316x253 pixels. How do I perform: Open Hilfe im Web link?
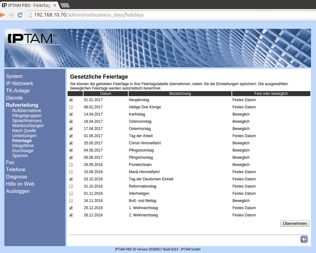click(20, 184)
